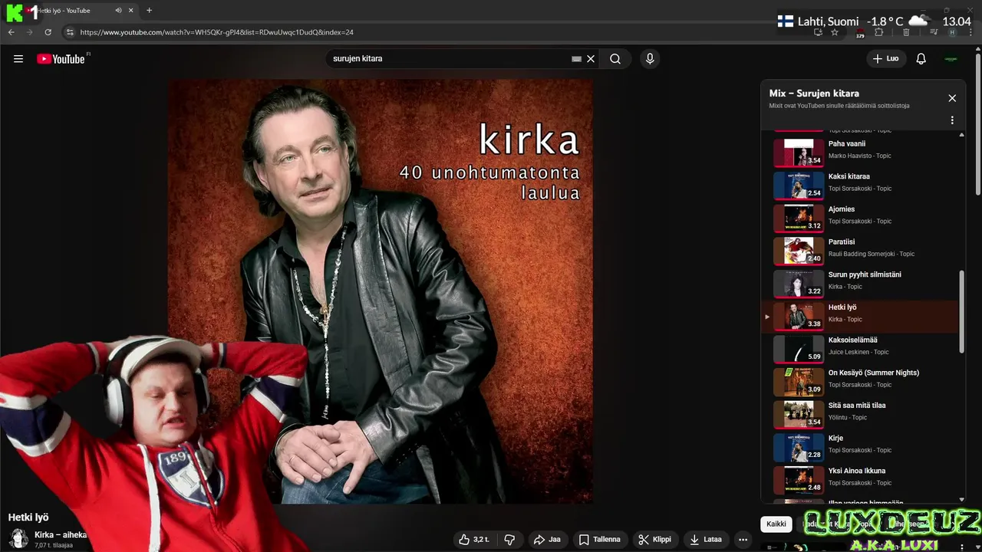Share the video using Jaa
Screen dimensions: 982x552
coord(547,540)
